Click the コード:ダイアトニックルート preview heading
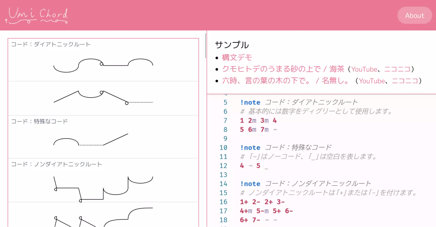Viewport: 436px width, 227px height. (x=51, y=44)
